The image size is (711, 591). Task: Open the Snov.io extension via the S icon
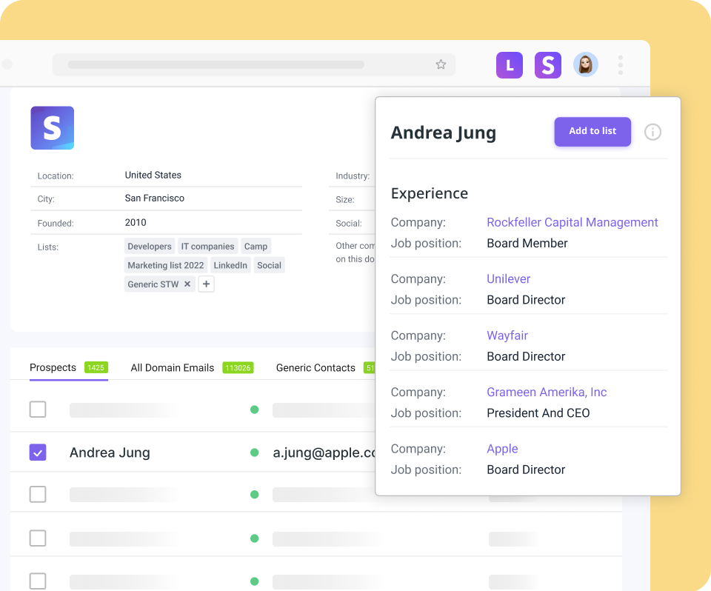click(x=547, y=65)
